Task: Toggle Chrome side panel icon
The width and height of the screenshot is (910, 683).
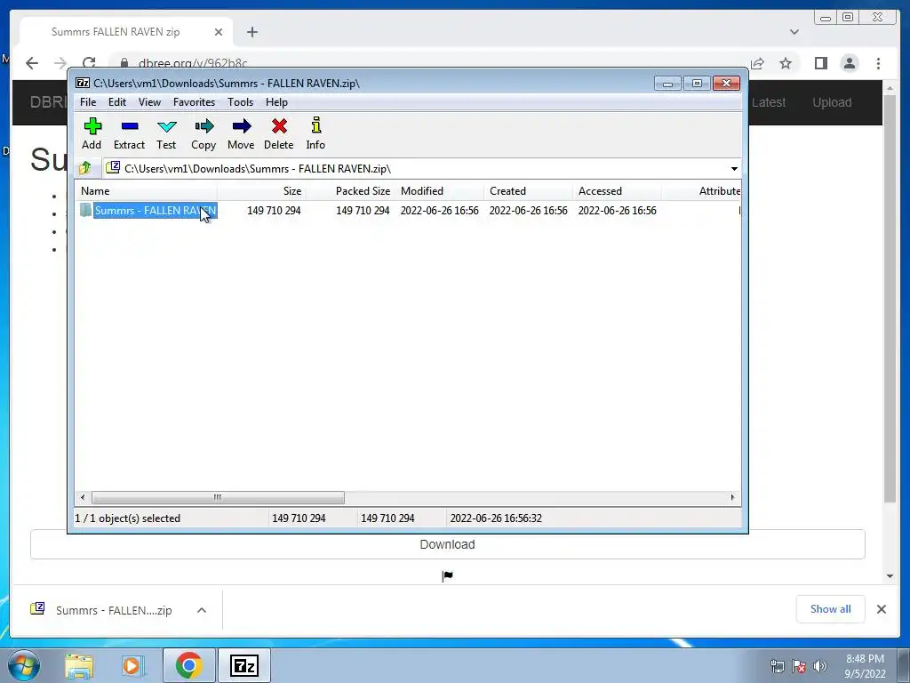Action: [820, 63]
